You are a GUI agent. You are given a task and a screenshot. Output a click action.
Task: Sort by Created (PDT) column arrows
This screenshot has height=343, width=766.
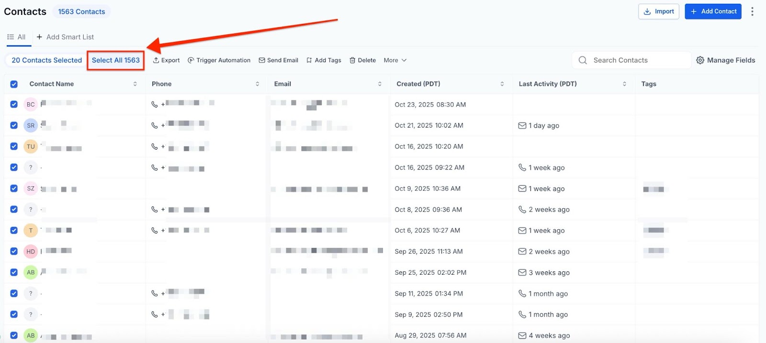pyautogui.click(x=502, y=84)
